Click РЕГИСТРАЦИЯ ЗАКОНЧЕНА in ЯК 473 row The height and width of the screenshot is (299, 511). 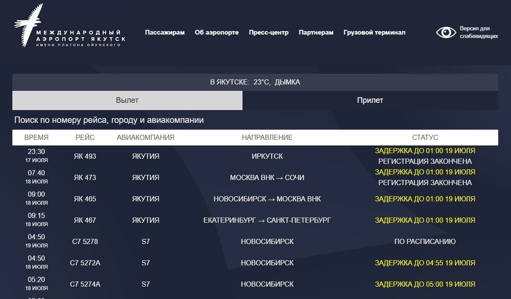(425, 183)
